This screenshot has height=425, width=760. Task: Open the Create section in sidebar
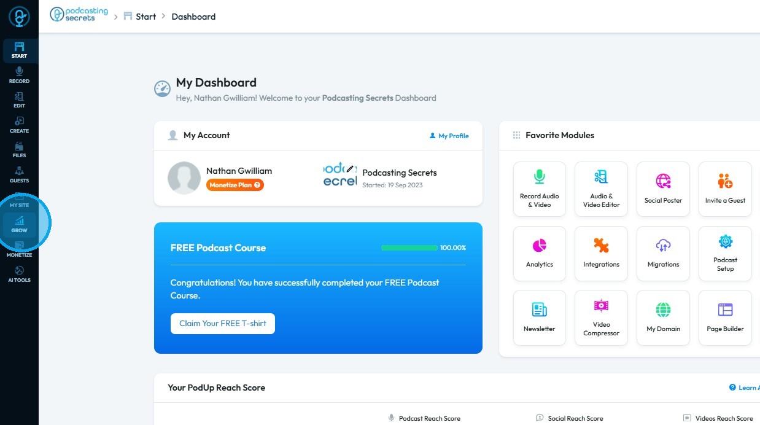(x=19, y=125)
